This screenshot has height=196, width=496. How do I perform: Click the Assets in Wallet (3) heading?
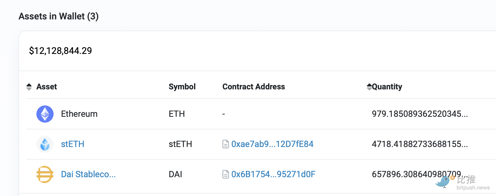pos(59,16)
